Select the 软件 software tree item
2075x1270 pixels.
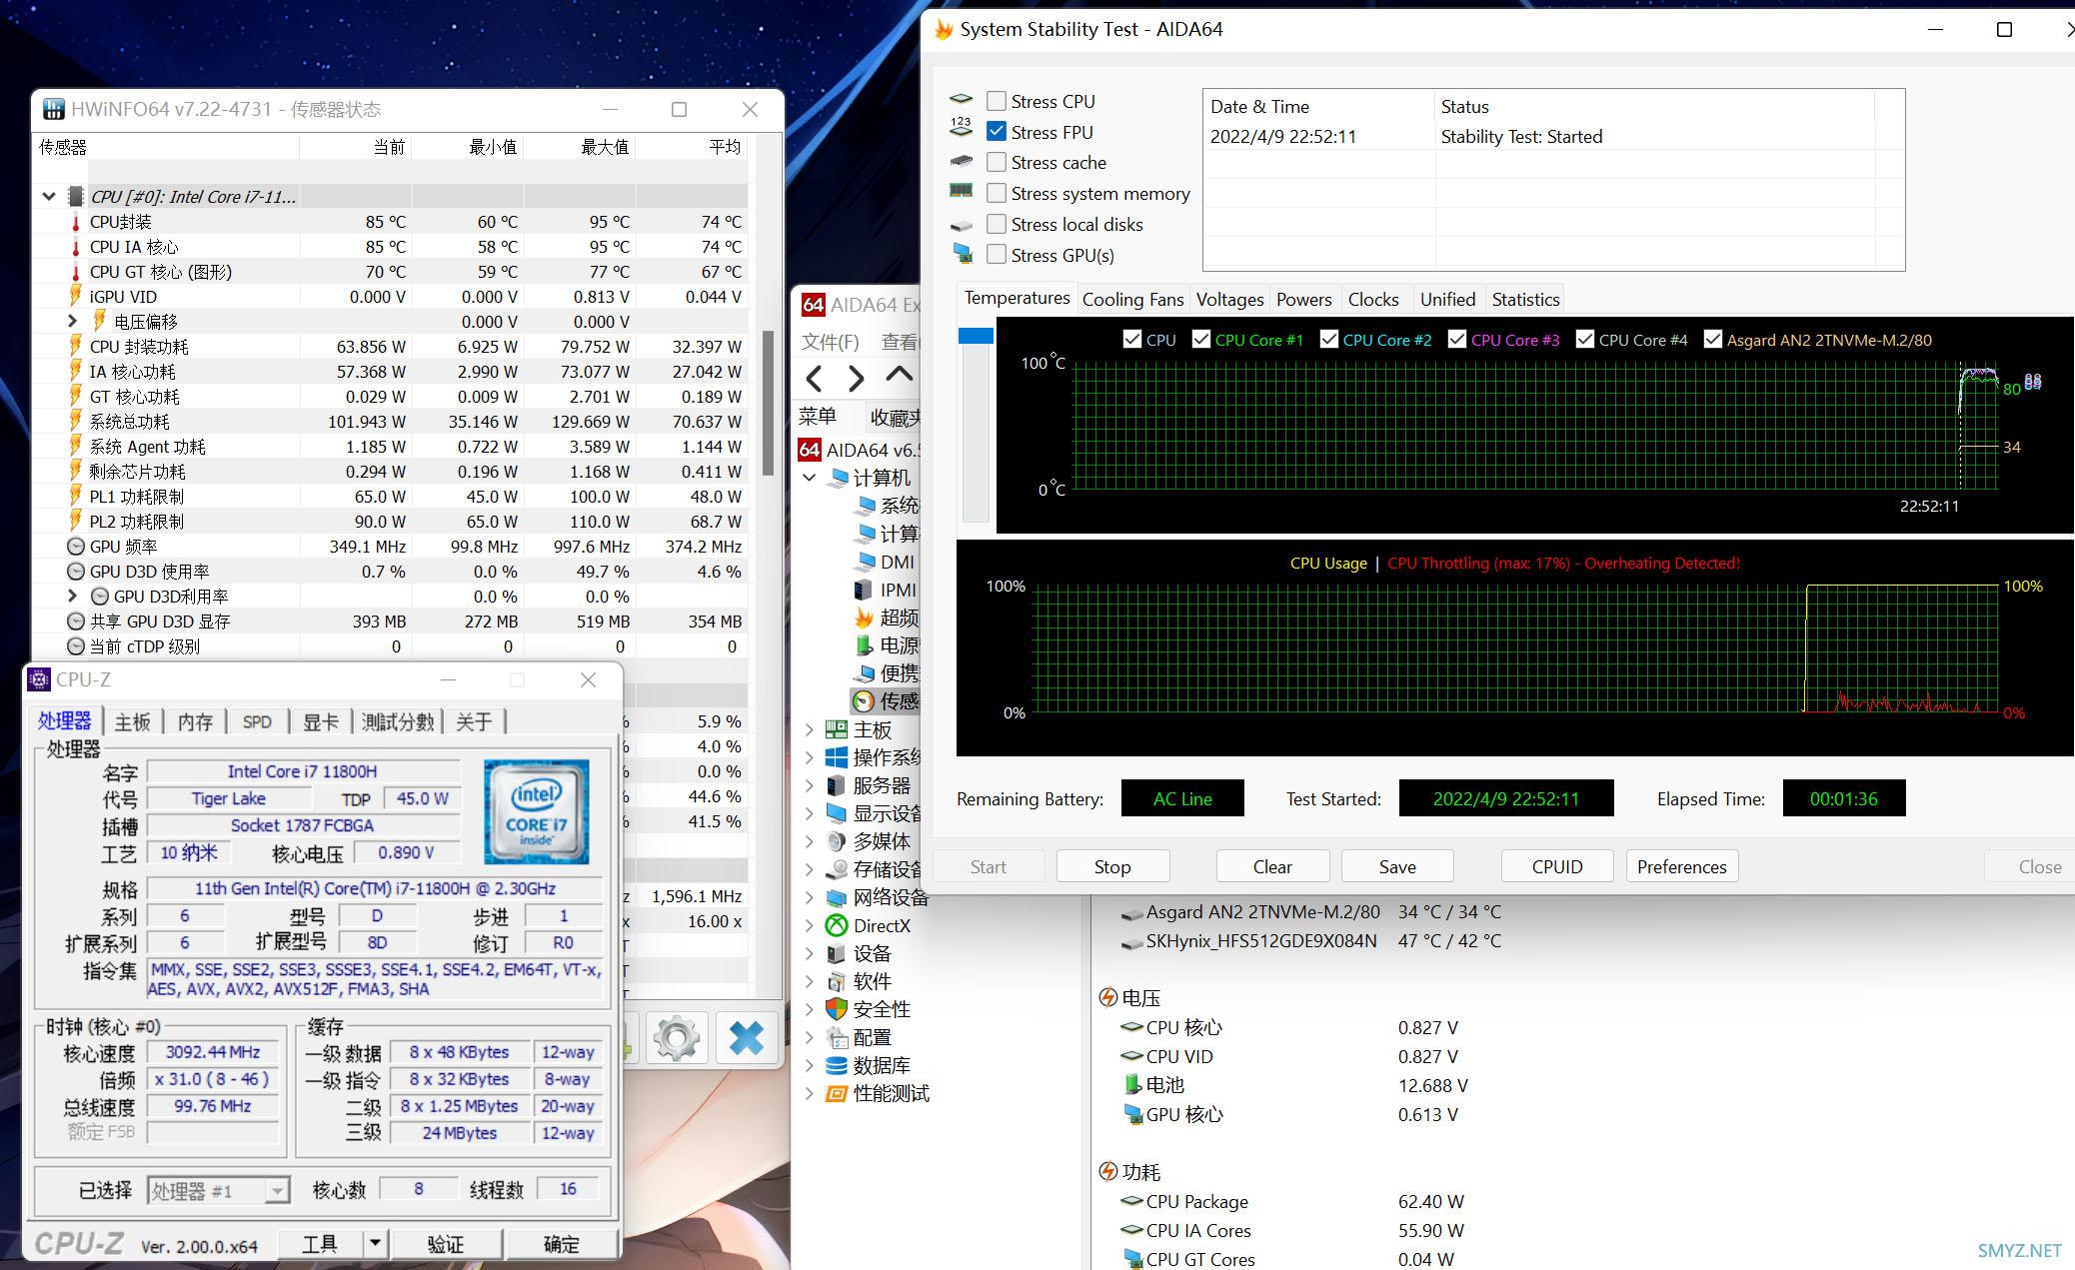click(x=861, y=981)
